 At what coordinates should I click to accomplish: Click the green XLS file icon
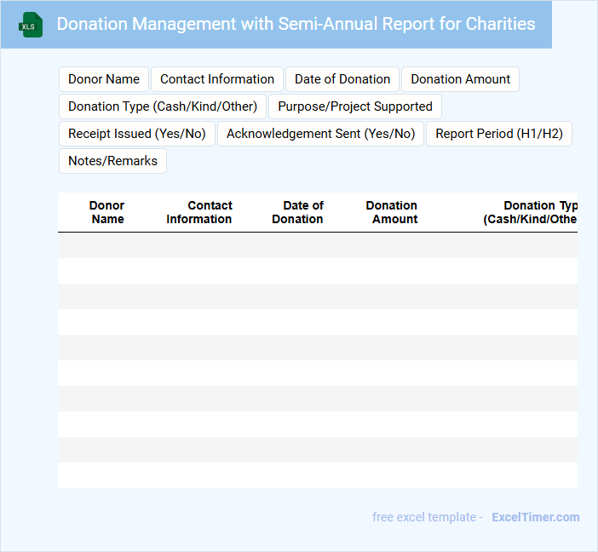click(31, 25)
